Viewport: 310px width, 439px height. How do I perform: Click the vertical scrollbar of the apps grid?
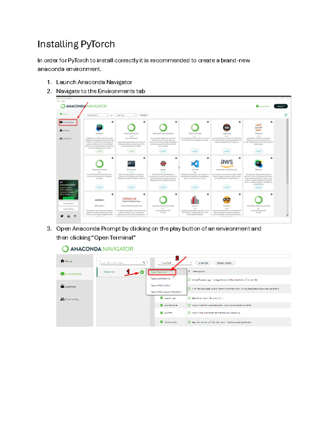[x=287, y=167]
